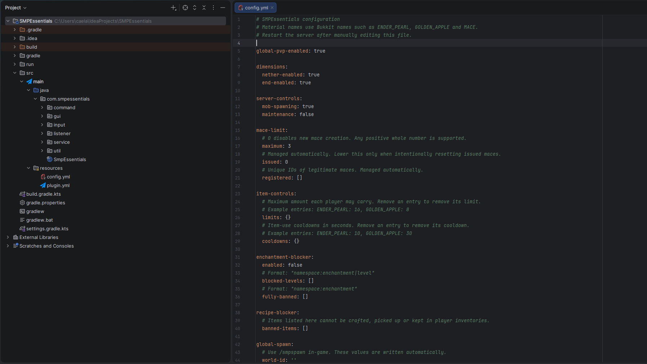Expand the run folder
The image size is (647, 364).
point(15,64)
